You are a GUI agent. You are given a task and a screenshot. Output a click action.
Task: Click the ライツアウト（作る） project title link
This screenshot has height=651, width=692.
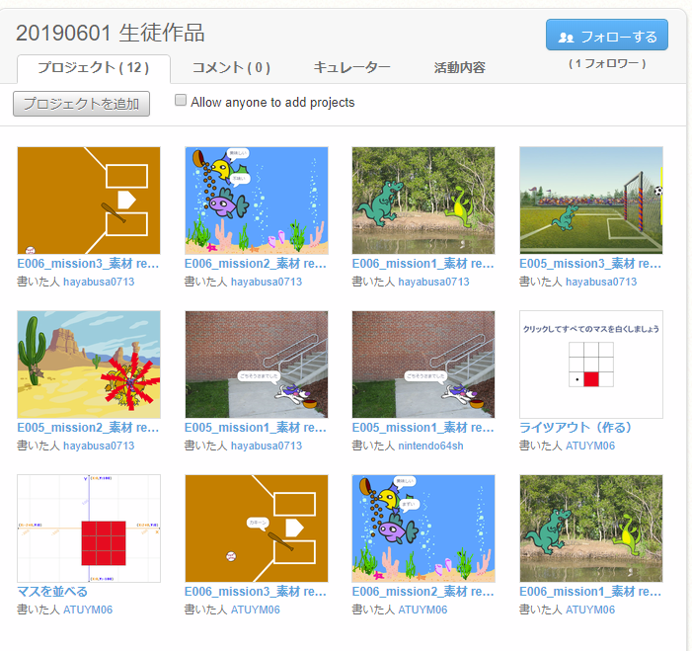(576, 428)
